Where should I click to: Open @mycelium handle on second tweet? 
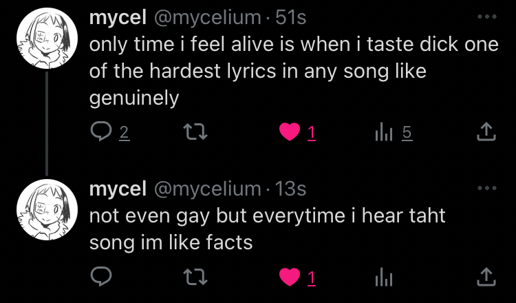tap(207, 188)
